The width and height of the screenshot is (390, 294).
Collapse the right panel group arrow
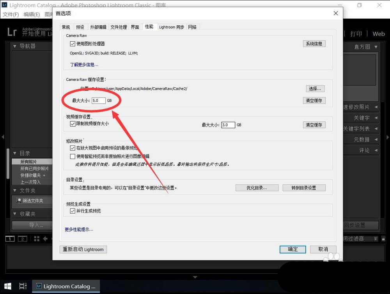pos(388,137)
